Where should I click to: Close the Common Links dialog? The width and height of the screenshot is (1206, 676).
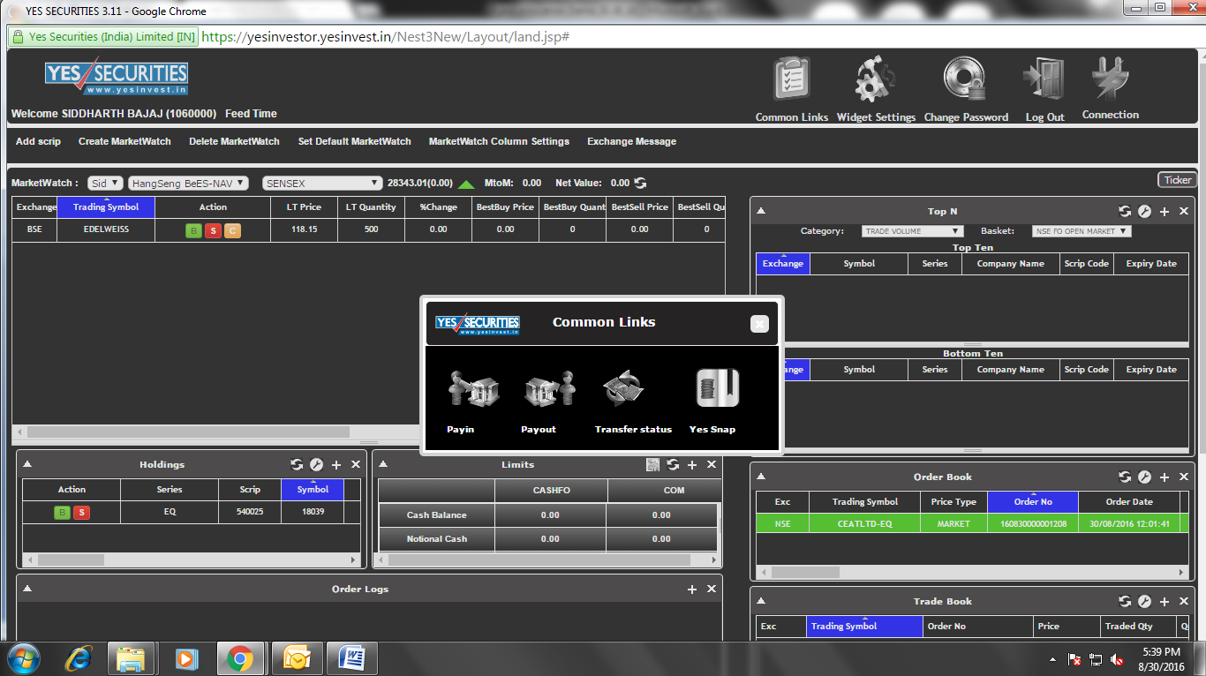(x=759, y=324)
